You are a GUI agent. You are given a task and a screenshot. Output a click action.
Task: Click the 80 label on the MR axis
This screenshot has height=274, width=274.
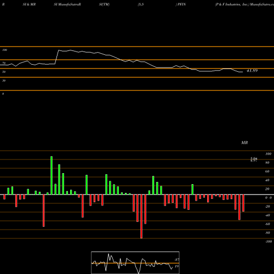tap(267, 163)
